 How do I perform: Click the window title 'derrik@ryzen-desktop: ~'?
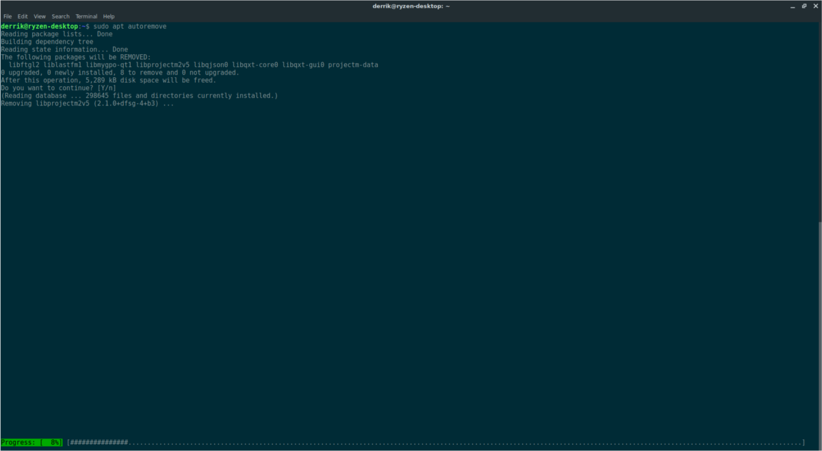[x=411, y=5]
